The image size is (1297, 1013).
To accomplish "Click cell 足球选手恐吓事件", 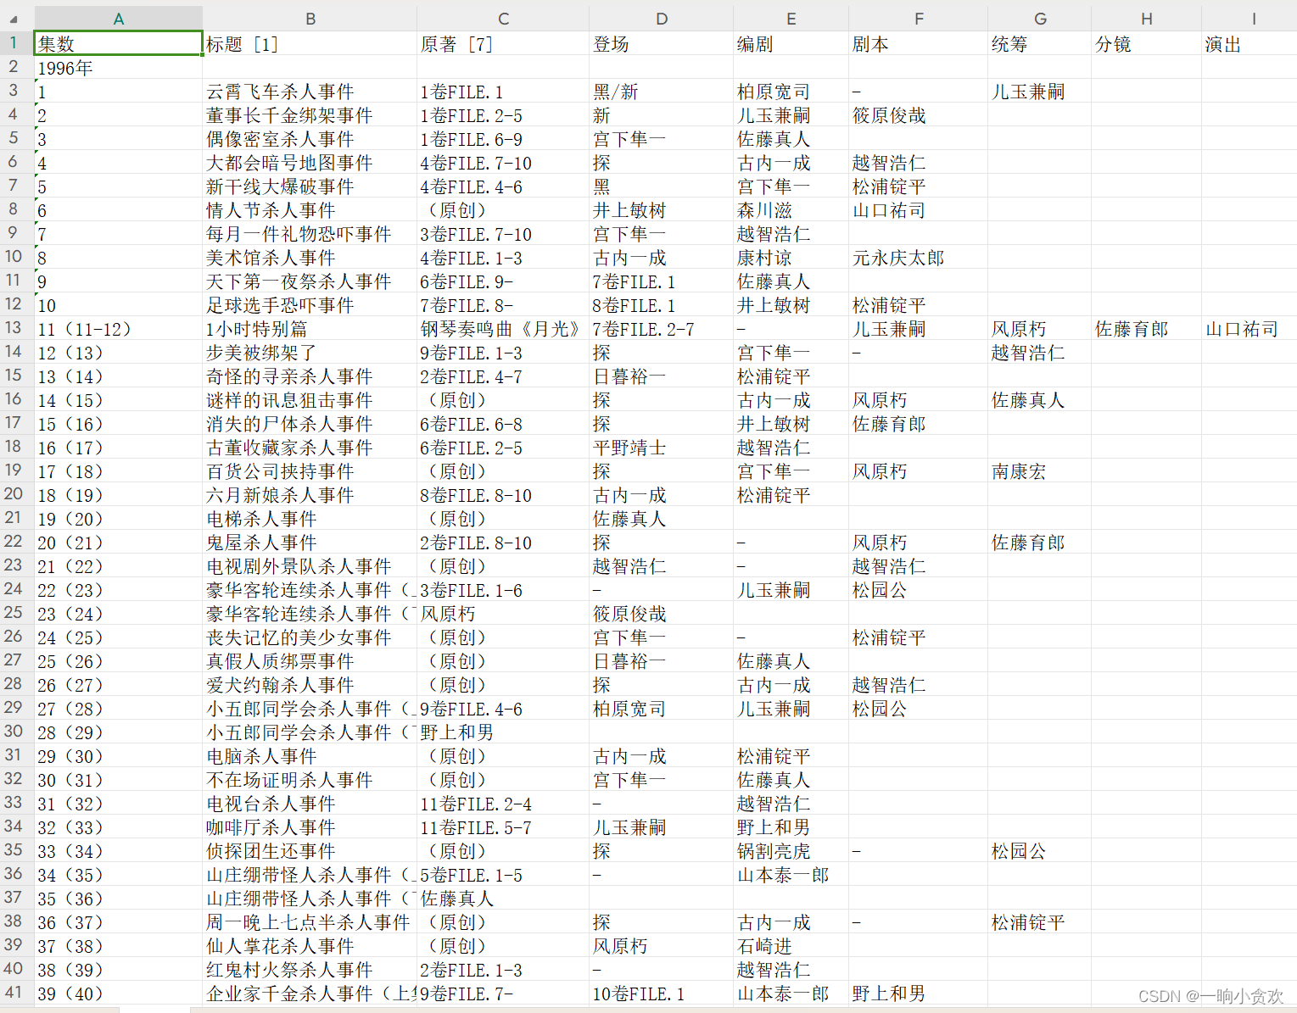I will (x=310, y=305).
